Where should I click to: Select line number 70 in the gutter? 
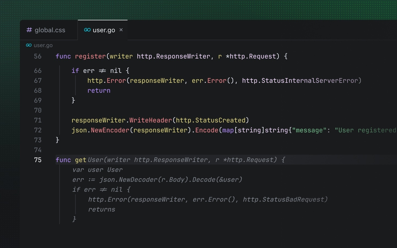38,110
